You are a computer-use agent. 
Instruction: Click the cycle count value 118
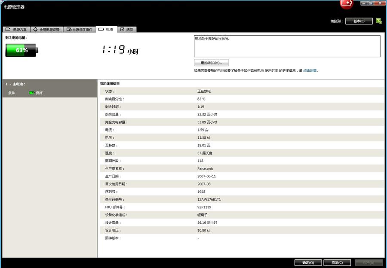(200, 161)
